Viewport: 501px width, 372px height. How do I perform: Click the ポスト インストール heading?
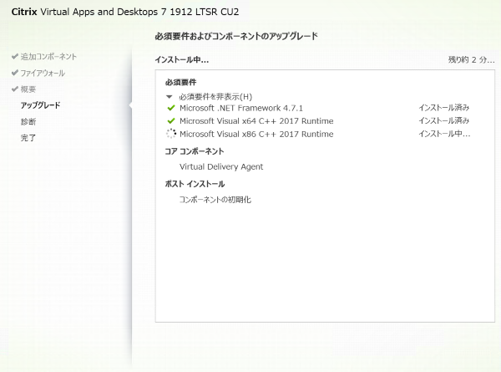point(195,184)
